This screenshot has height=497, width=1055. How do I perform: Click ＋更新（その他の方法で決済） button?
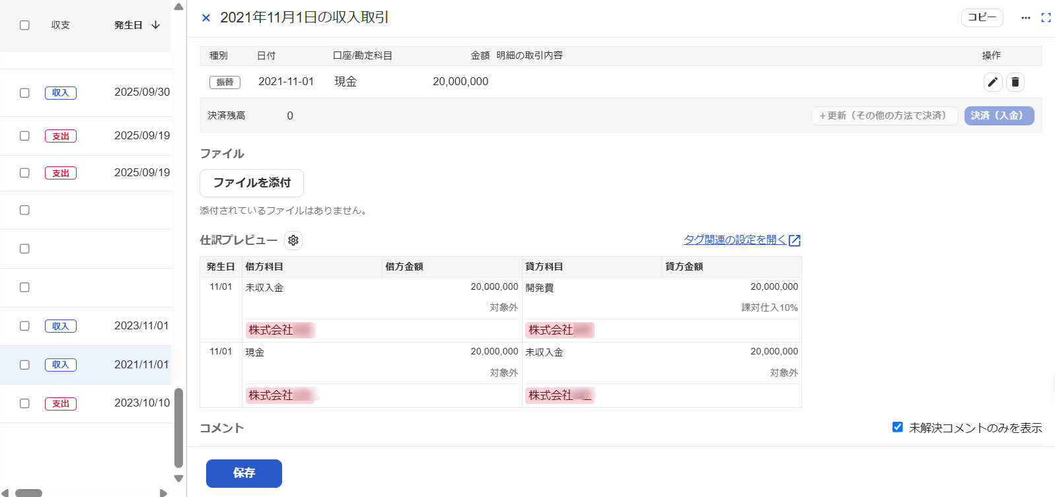(x=885, y=116)
